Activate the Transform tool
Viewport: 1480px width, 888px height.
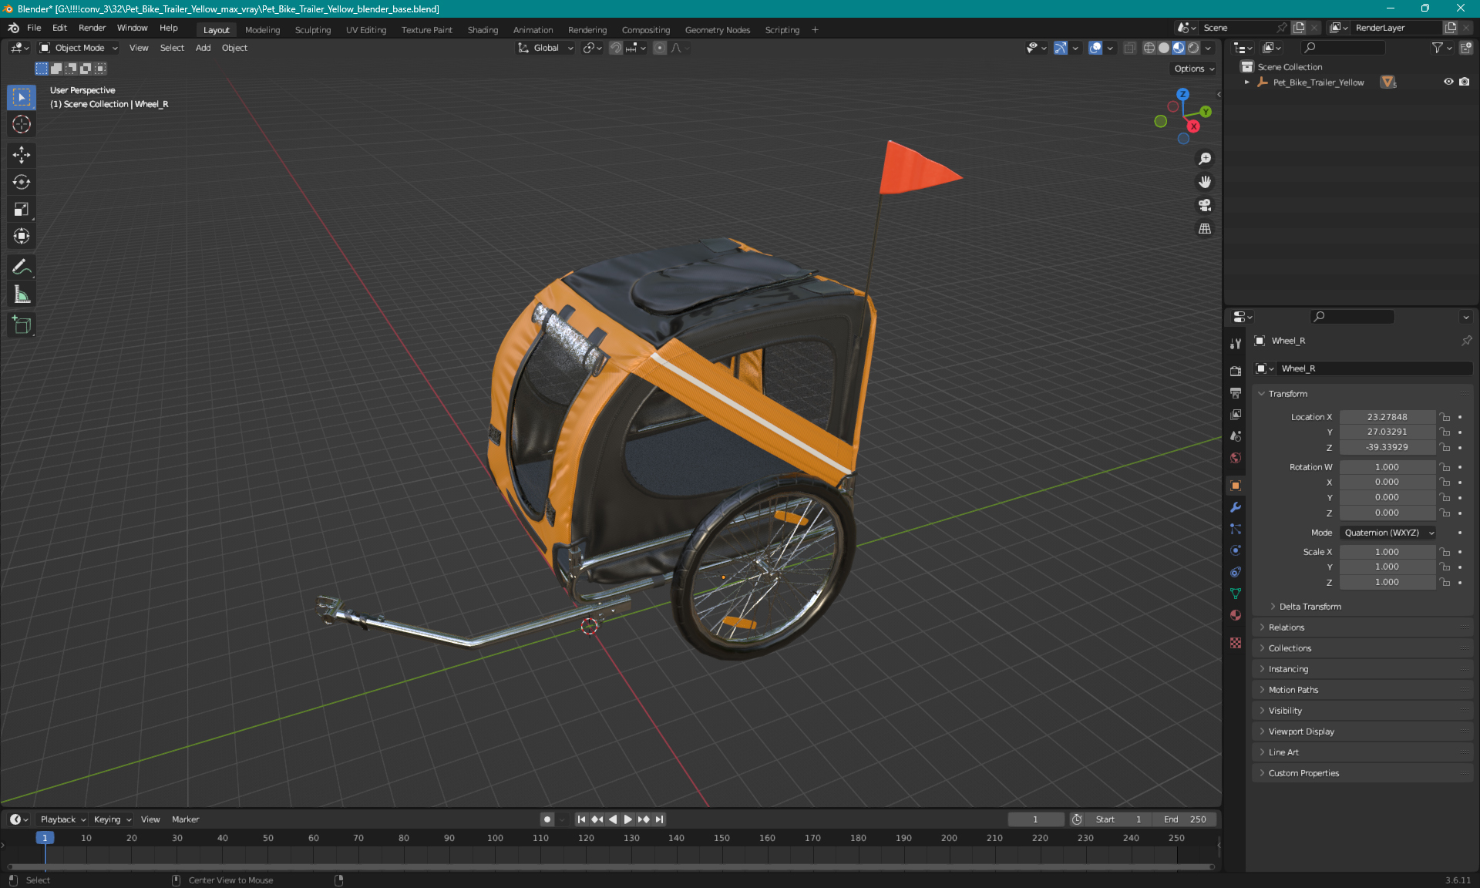click(x=22, y=236)
